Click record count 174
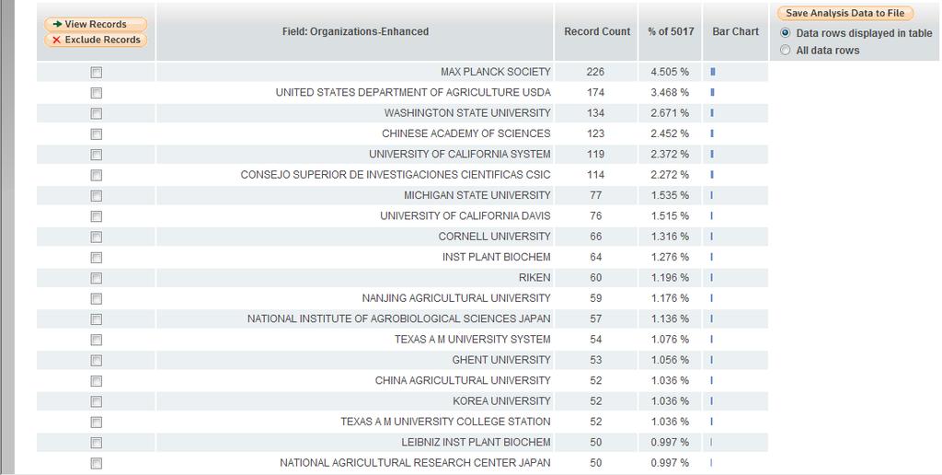The width and height of the screenshot is (942, 475). click(595, 92)
